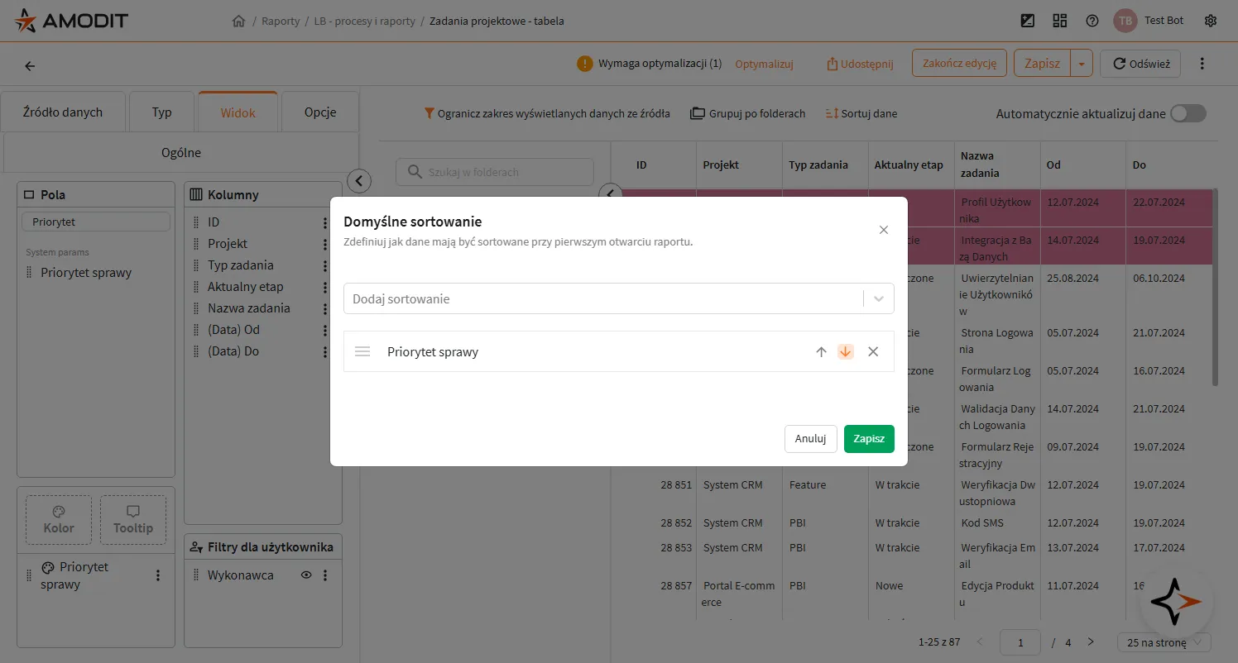Collapse the left configuration panel arrow
The width and height of the screenshot is (1238, 663).
click(x=358, y=180)
